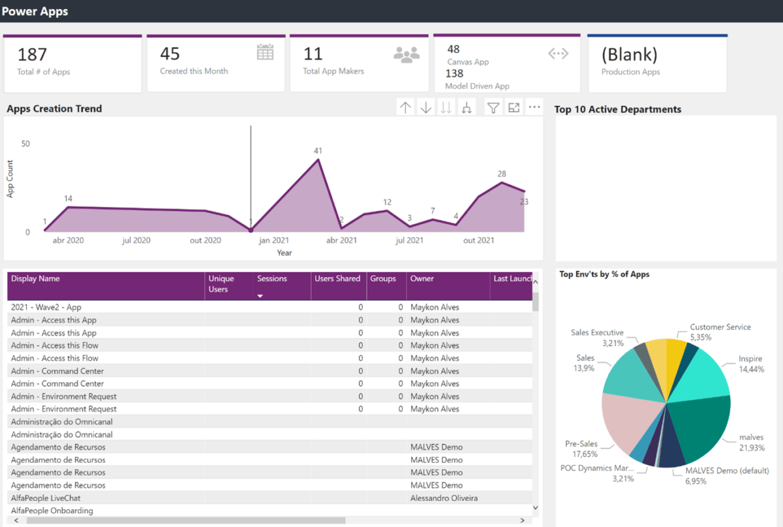Screen dimensions: 783x527
Task: Enable drill down mode on the trend chart
Action: coord(425,106)
